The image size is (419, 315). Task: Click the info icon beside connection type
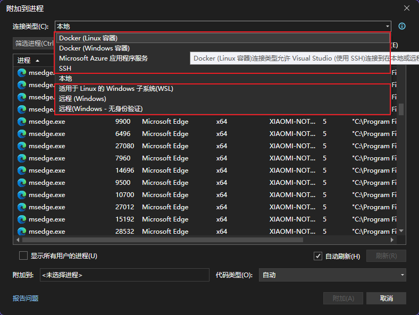tap(402, 26)
